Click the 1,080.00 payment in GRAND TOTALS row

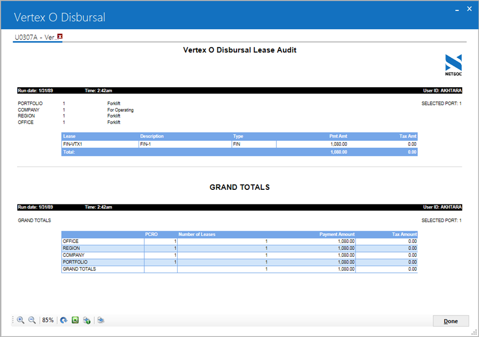pyautogui.click(x=346, y=269)
